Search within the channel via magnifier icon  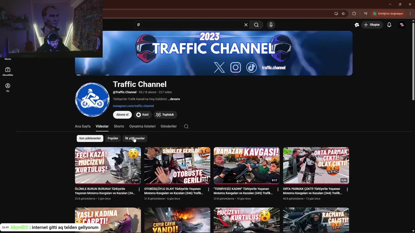point(186,127)
